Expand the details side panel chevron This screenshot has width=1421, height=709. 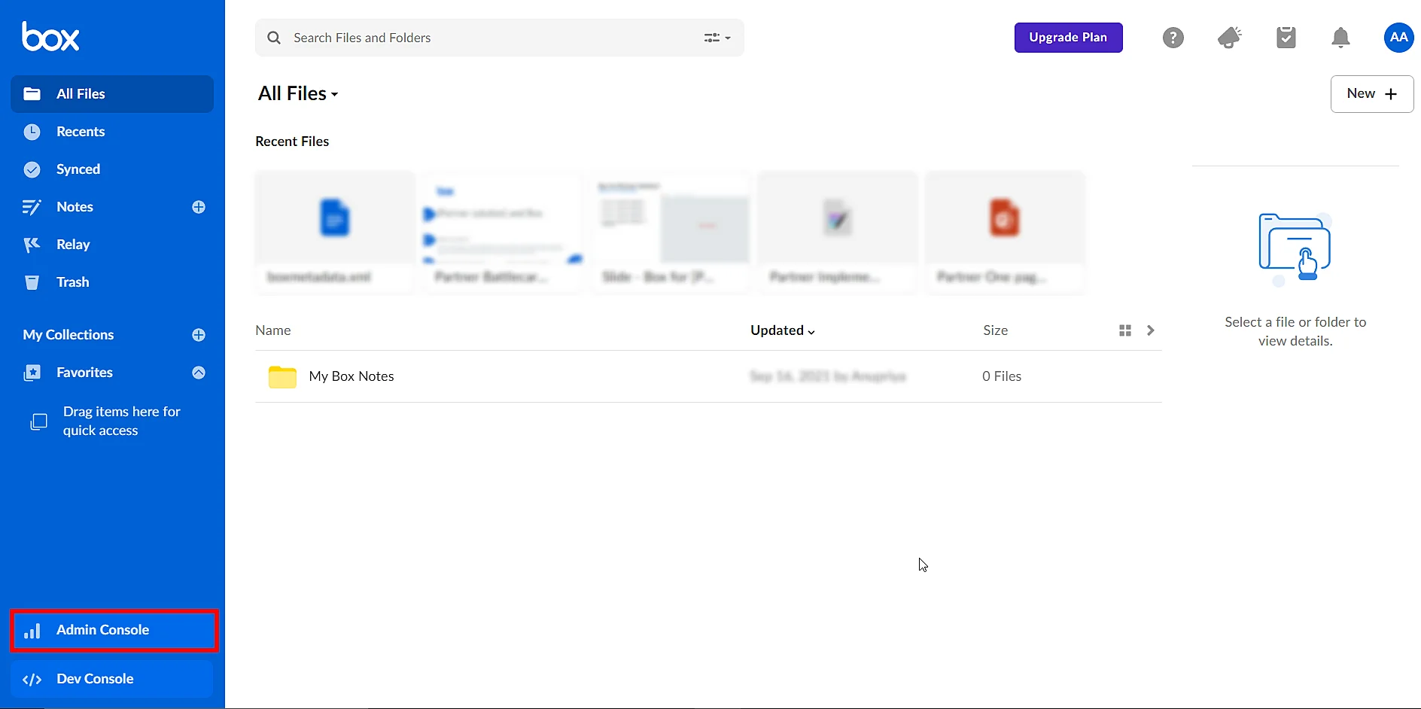pyautogui.click(x=1150, y=330)
